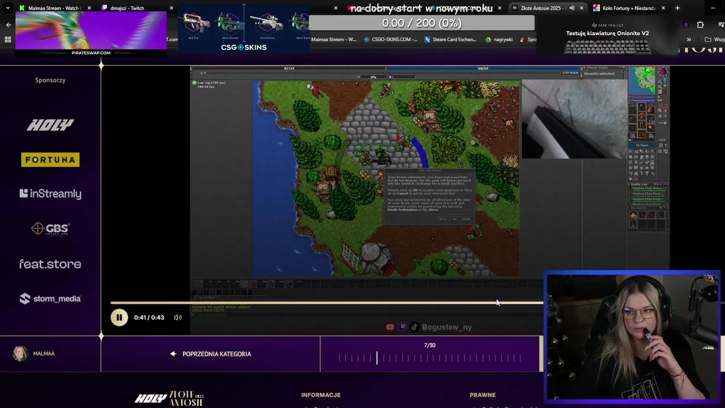Open the Steam Card Exchange bookmark
The width and height of the screenshot is (725, 408).
click(x=450, y=40)
